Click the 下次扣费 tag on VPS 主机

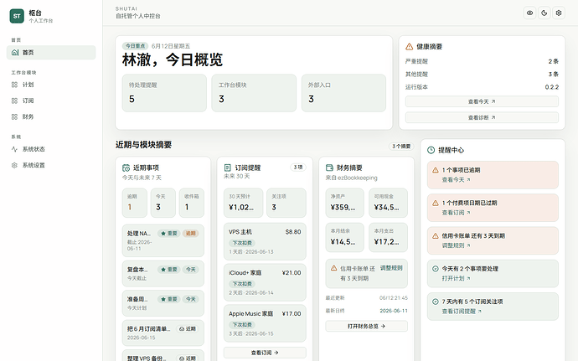click(242, 243)
